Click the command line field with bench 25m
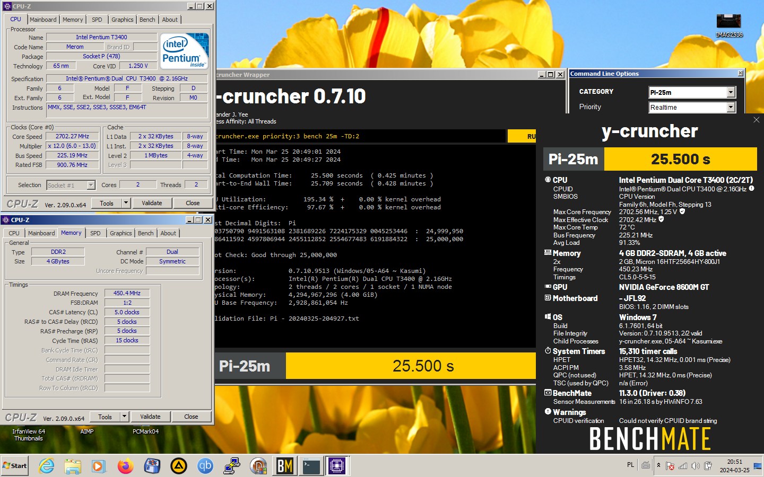The height and width of the screenshot is (477, 764). click(x=360, y=136)
